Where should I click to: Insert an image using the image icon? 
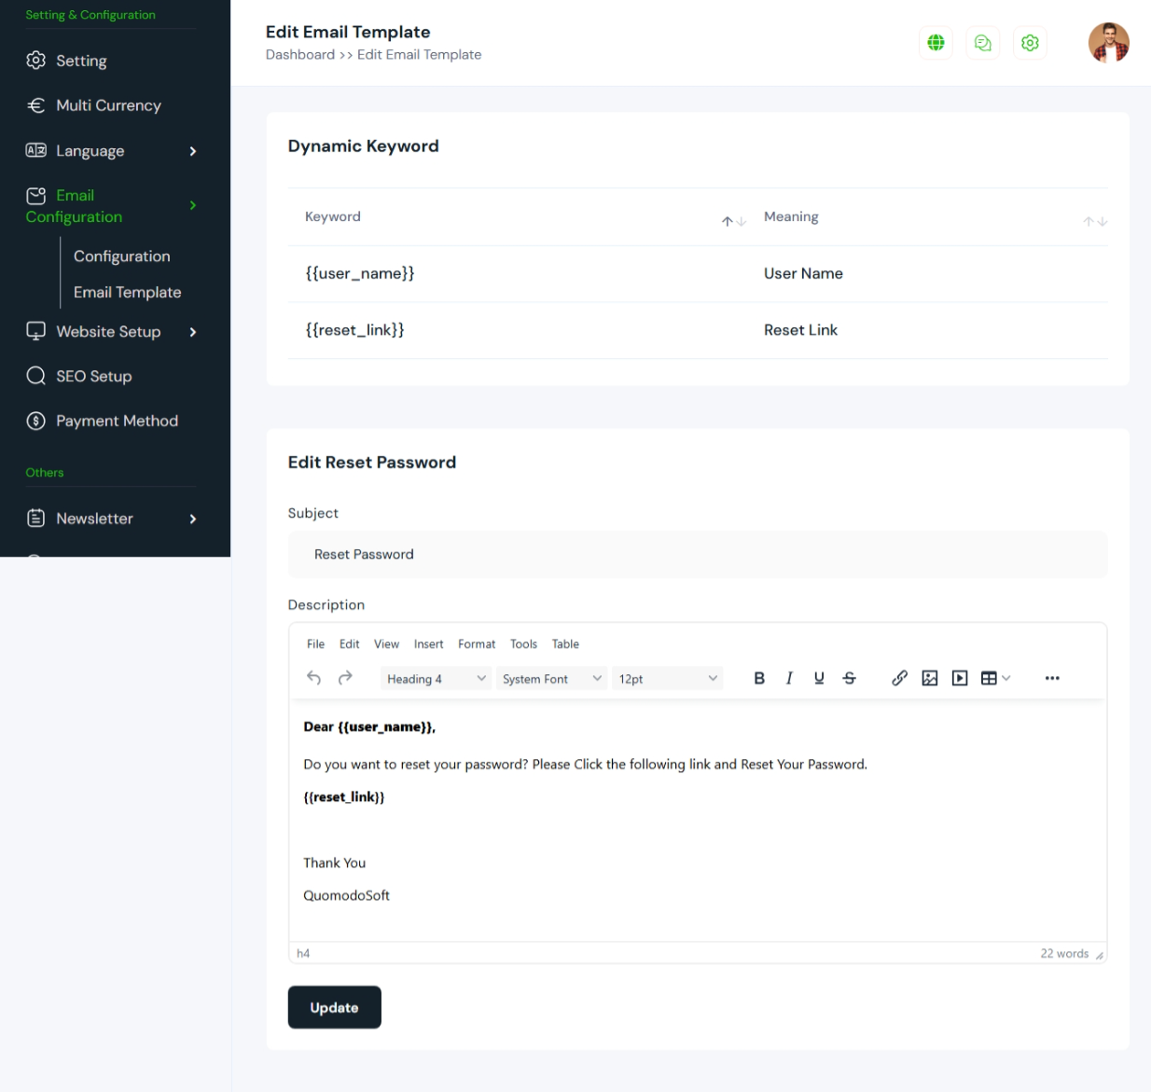click(930, 678)
